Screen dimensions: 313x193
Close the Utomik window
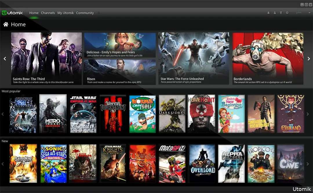310,5
